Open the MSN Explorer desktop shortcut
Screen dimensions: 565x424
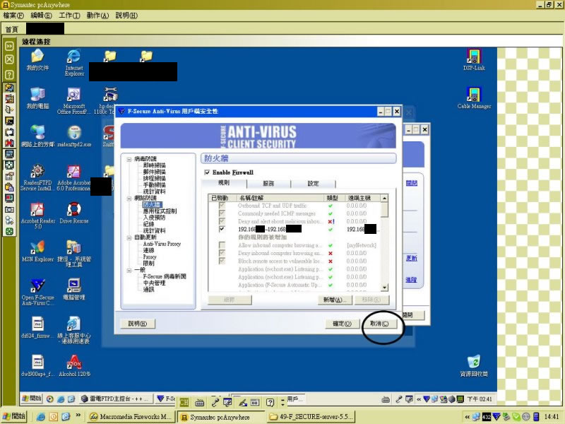point(37,251)
